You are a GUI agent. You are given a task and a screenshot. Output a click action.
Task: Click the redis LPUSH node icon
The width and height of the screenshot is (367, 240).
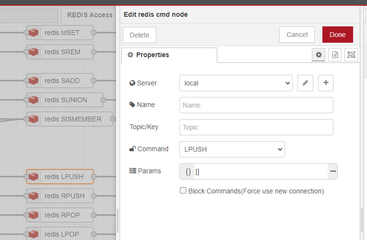[x=34, y=177]
